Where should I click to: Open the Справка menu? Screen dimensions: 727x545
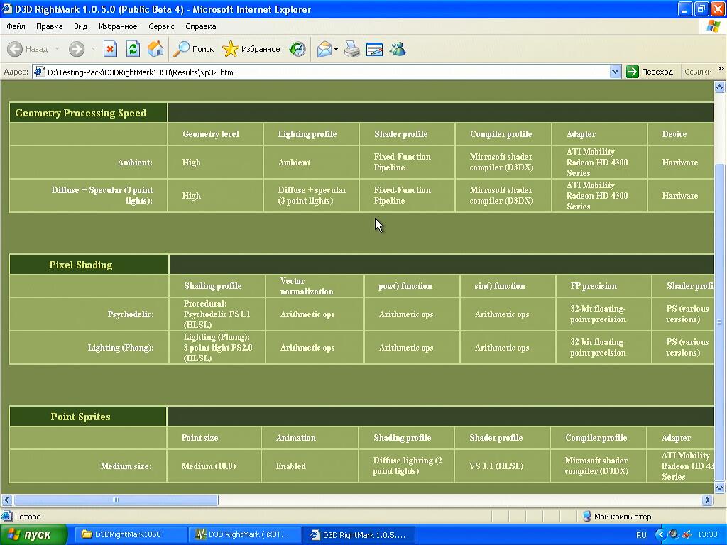pos(200,26)
